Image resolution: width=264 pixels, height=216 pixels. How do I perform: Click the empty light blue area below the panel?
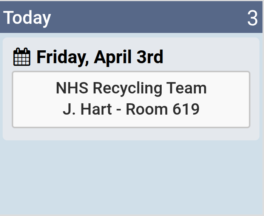coord(131,178)
